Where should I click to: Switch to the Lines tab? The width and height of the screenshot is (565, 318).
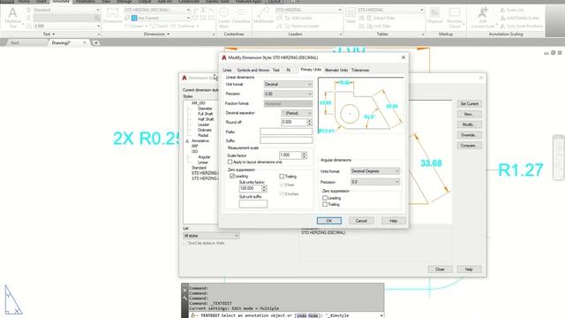coord(228,70)
